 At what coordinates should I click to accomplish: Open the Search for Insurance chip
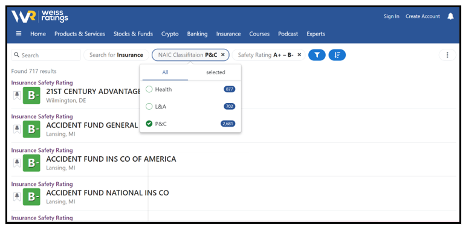pos(116,55)
